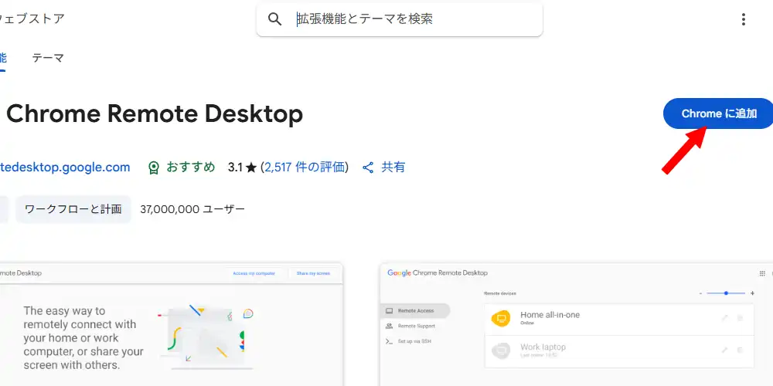The image size is (773, 386).
Task: Click the share icon next to 共有
Action: click(368, 168)
